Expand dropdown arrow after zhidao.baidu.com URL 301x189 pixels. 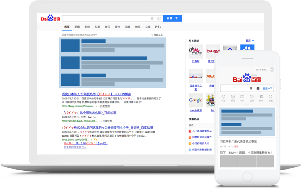tap(99, 121)
